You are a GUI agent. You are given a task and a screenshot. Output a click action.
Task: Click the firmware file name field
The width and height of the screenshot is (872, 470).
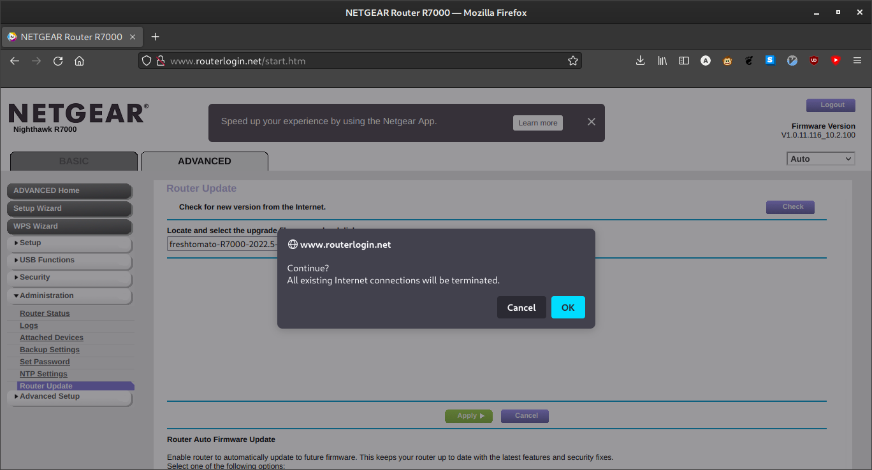click(222, 244)
